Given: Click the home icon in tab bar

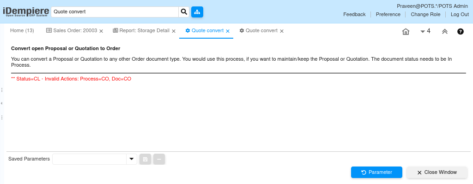Looking at the screenshot, I should [406, 32].
